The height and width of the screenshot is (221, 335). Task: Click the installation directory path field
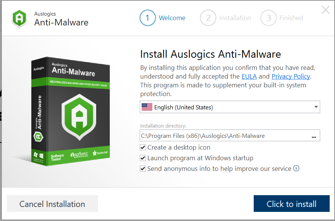tap(213, 136)
